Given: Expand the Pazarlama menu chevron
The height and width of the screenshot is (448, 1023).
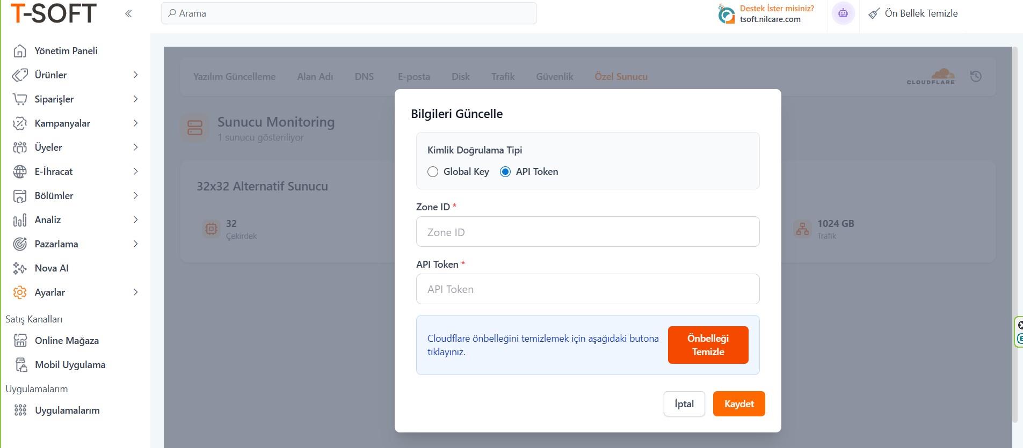Looking at the screenshot, I should click(x=135, y=244).
